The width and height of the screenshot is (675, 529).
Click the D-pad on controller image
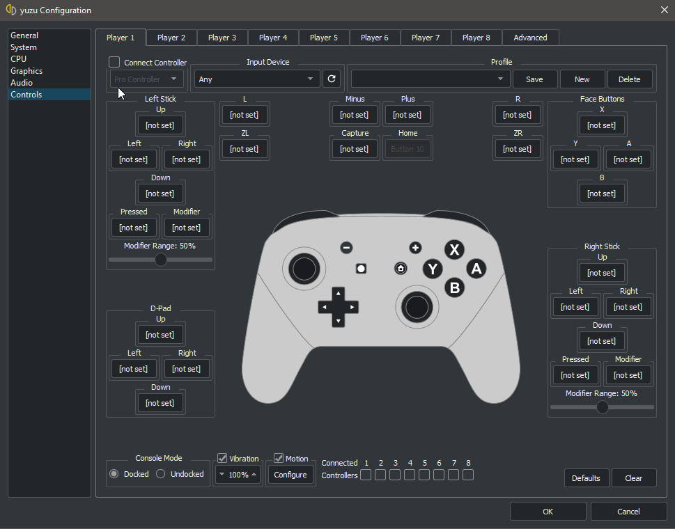pyautogui.click(x=339, y=307)
